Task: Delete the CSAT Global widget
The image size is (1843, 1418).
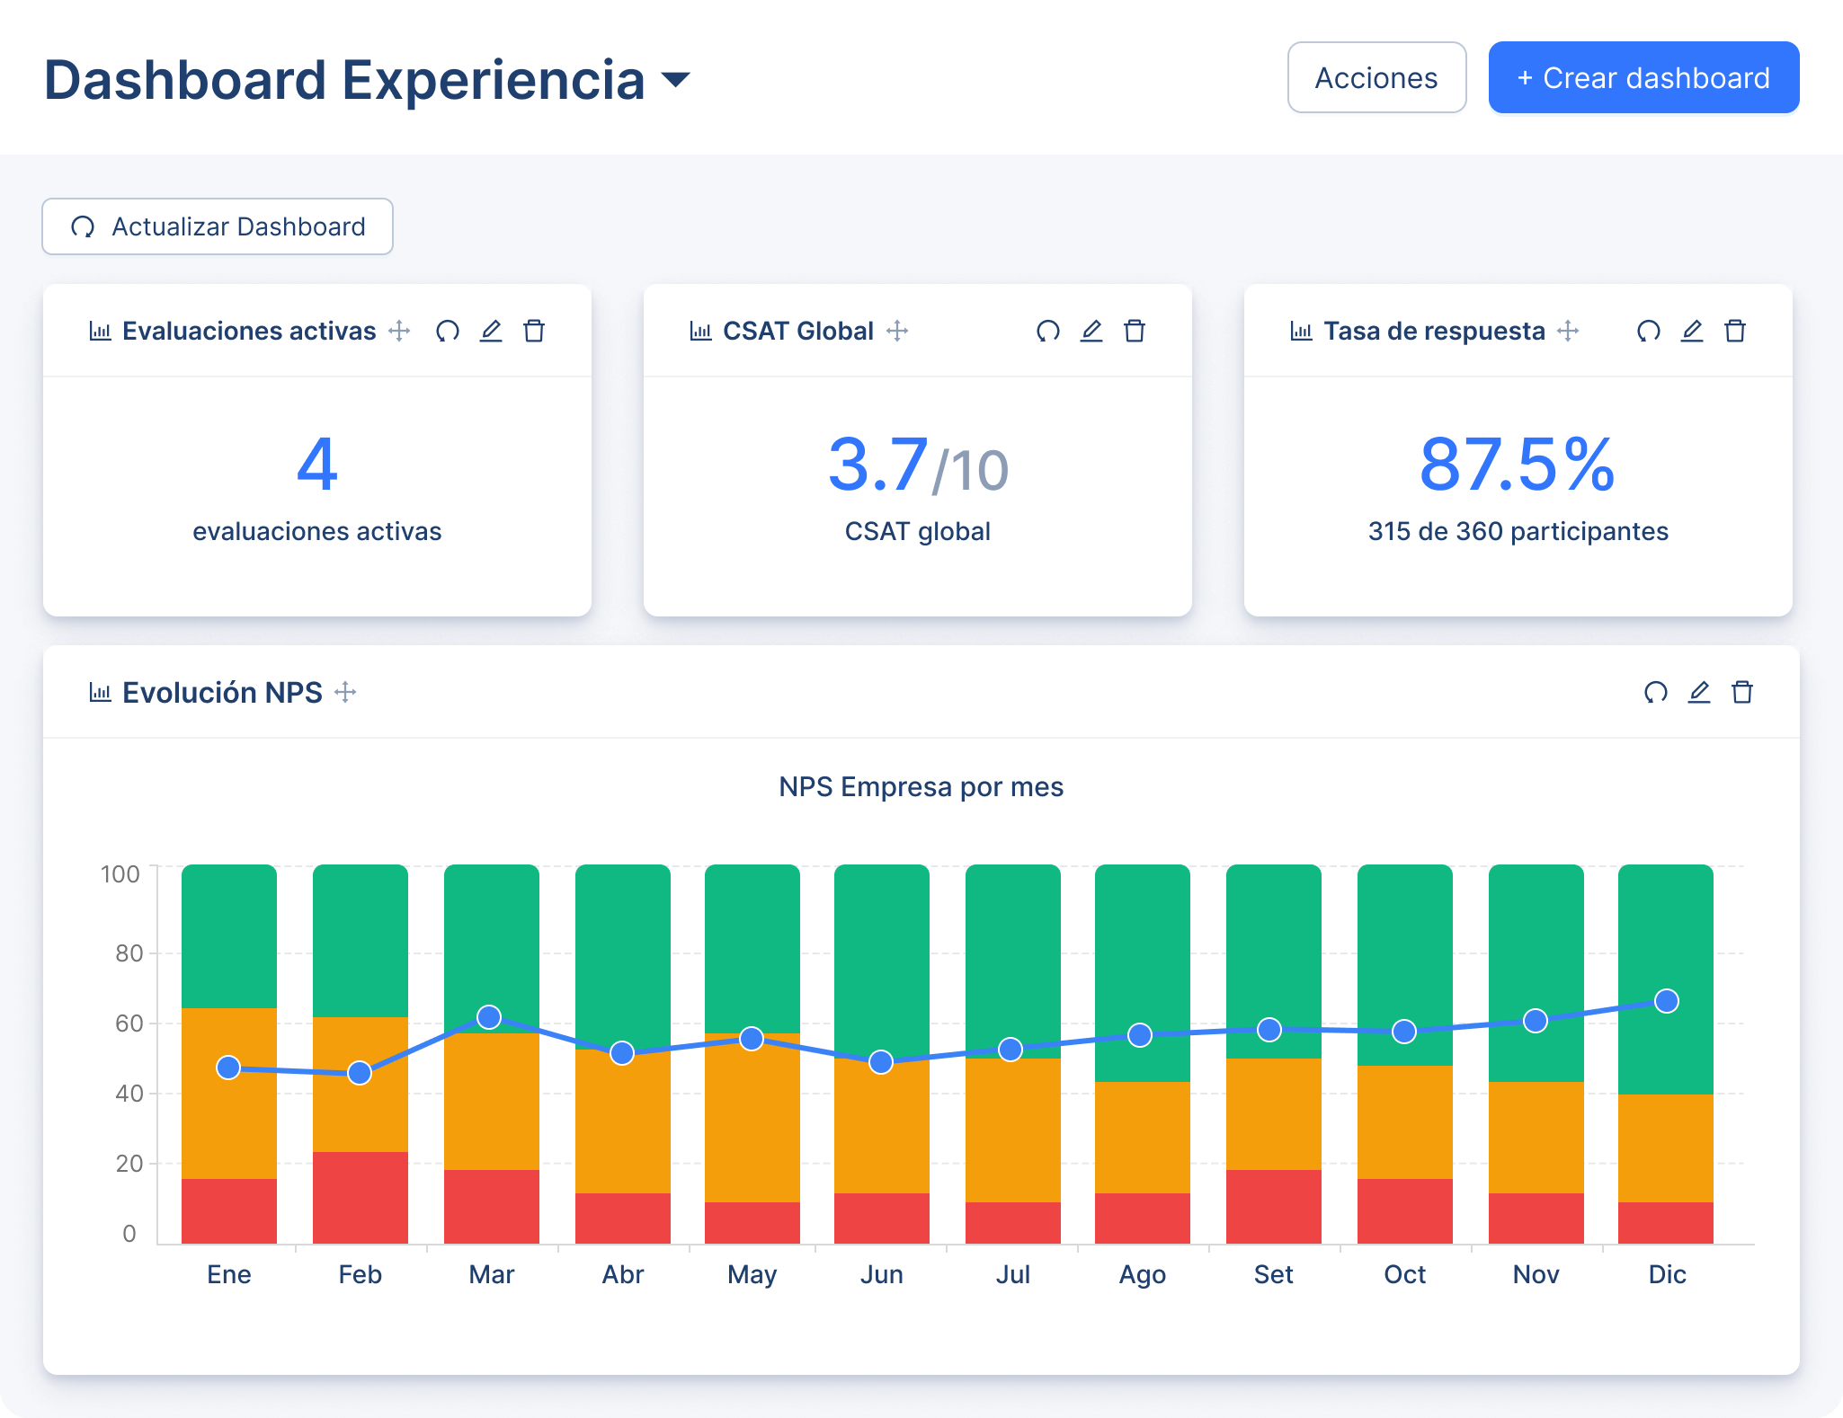Action: point(1135,331)
